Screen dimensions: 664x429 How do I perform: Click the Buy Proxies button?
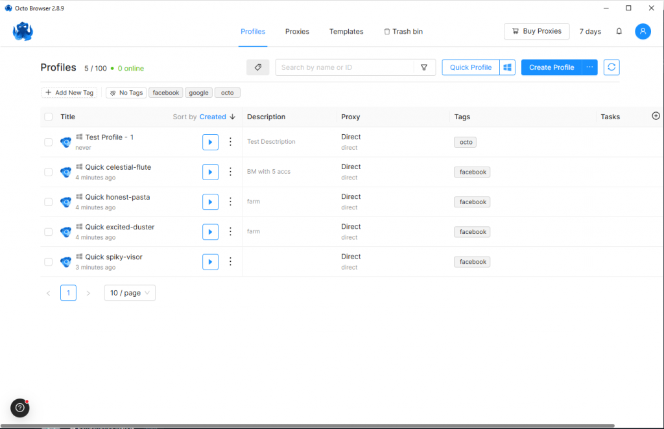536,31
